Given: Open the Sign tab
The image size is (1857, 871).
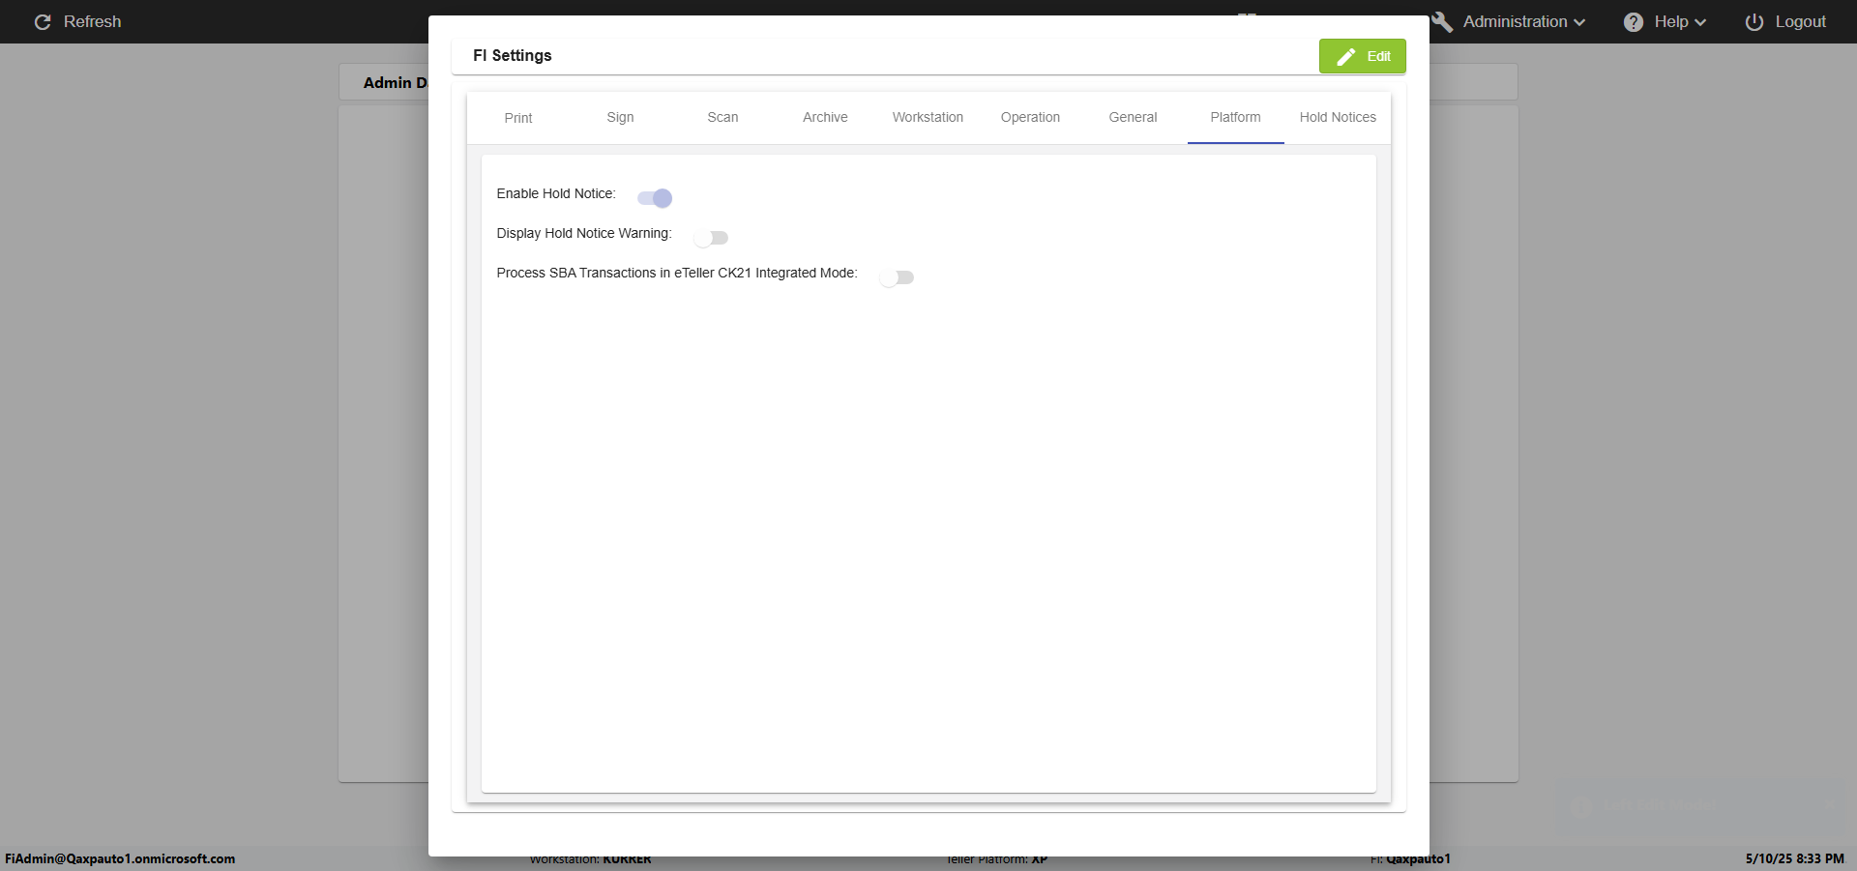Looking at the screenshot, I should pyautogui.click(x=621, y=118).
